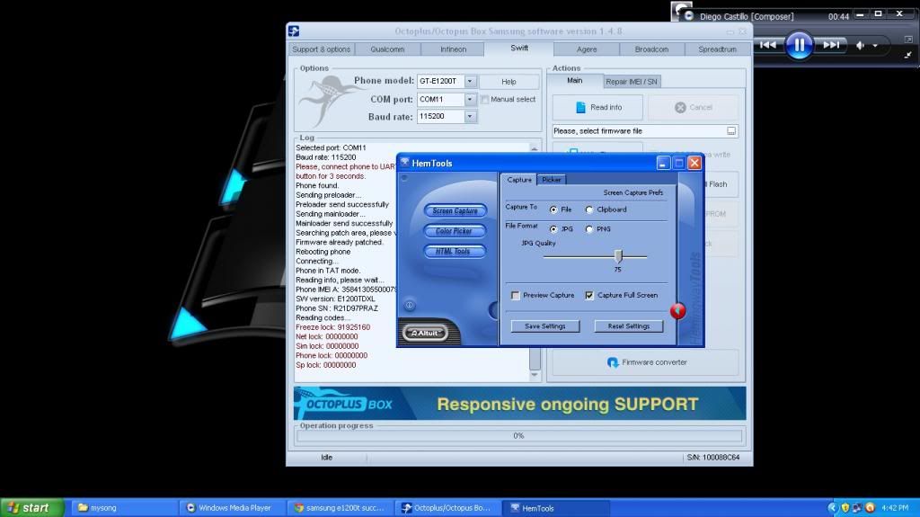This screenshot has height=517, width=920.
Task: Open the Support & options tab
Action: coord(321,49)
